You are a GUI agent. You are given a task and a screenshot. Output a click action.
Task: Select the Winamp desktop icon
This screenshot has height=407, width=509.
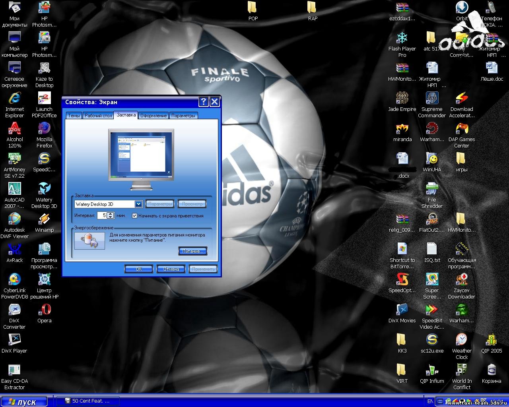44,223
